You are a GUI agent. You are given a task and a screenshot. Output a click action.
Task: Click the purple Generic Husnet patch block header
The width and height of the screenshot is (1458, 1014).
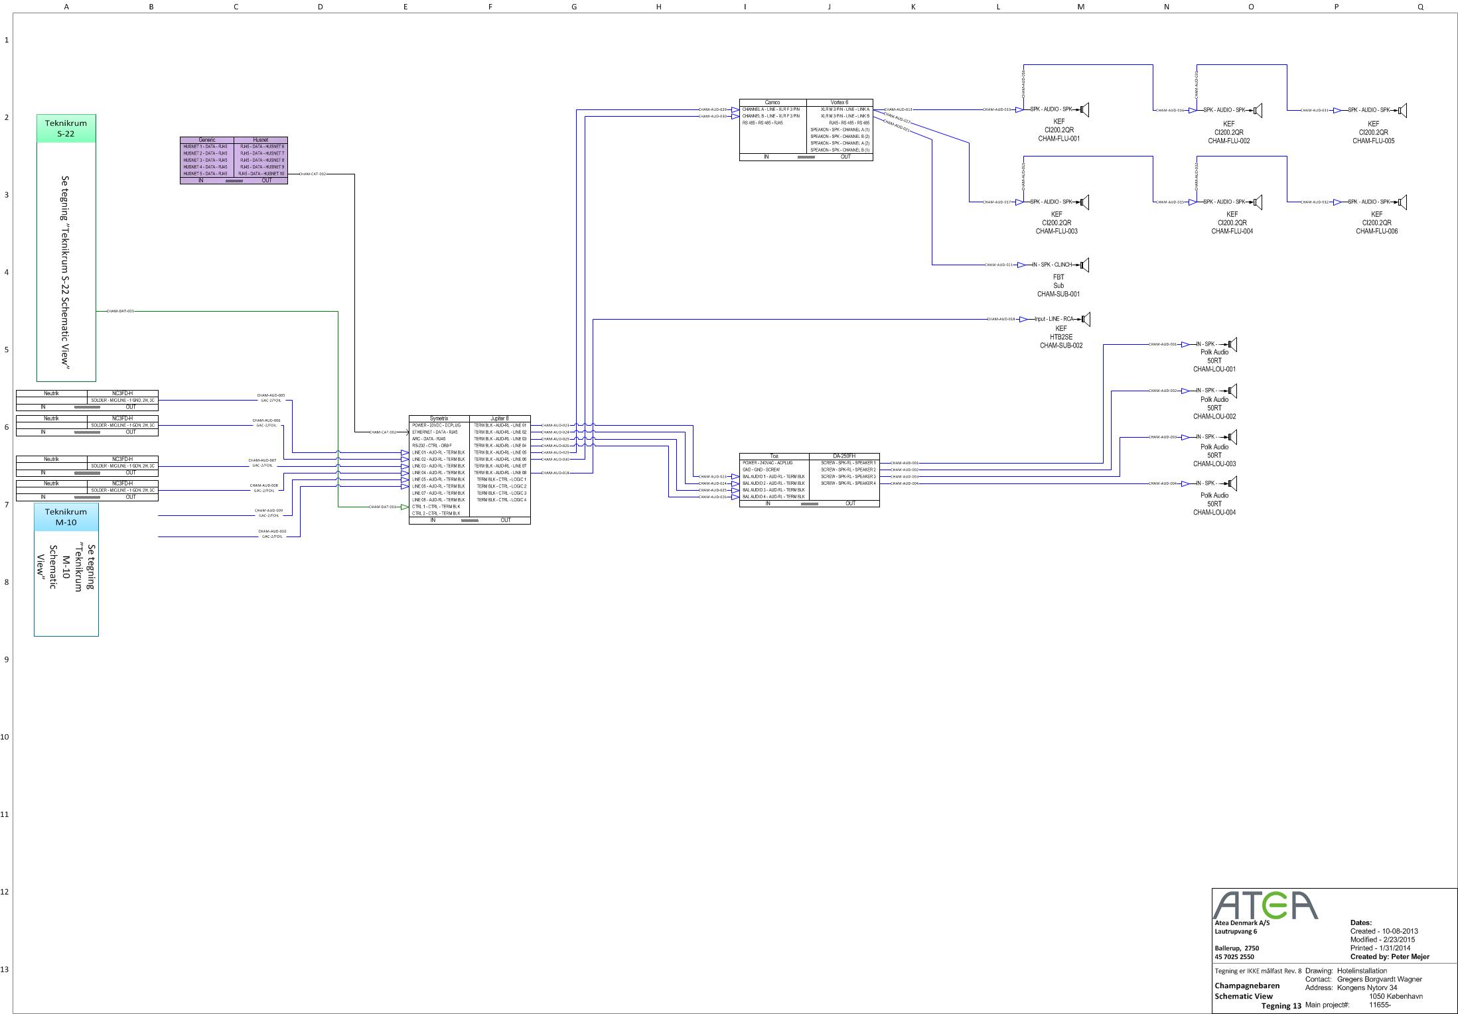[234, 140]
